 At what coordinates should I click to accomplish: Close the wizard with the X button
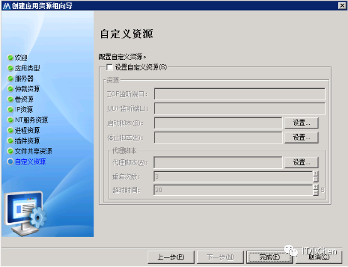342,6
